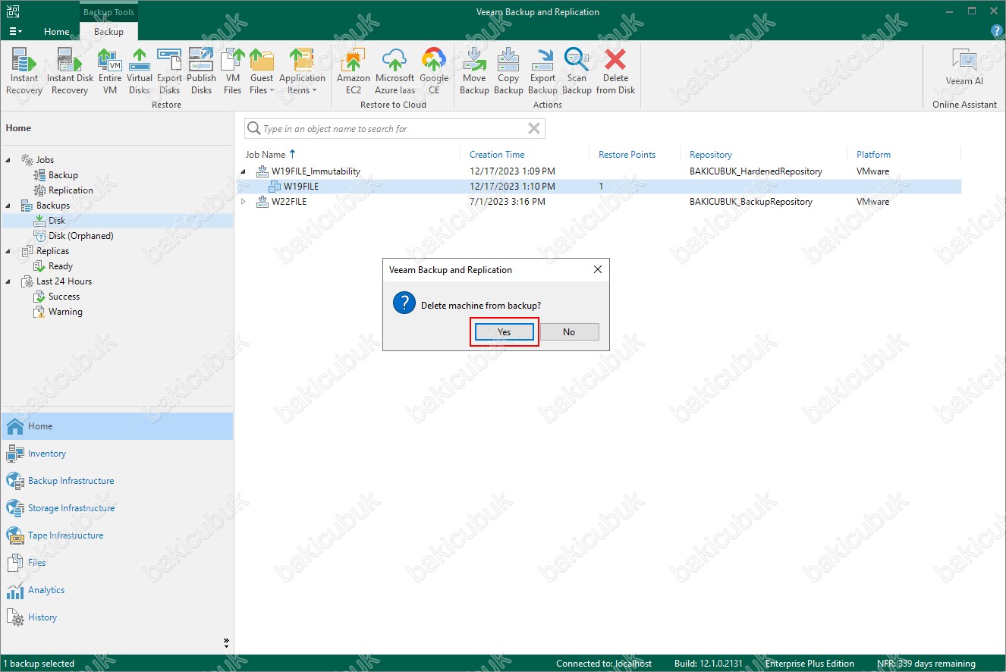Focus the object name search field
Screen dimensions: 1006x672
pyautogui.click(x=393, y=129)
